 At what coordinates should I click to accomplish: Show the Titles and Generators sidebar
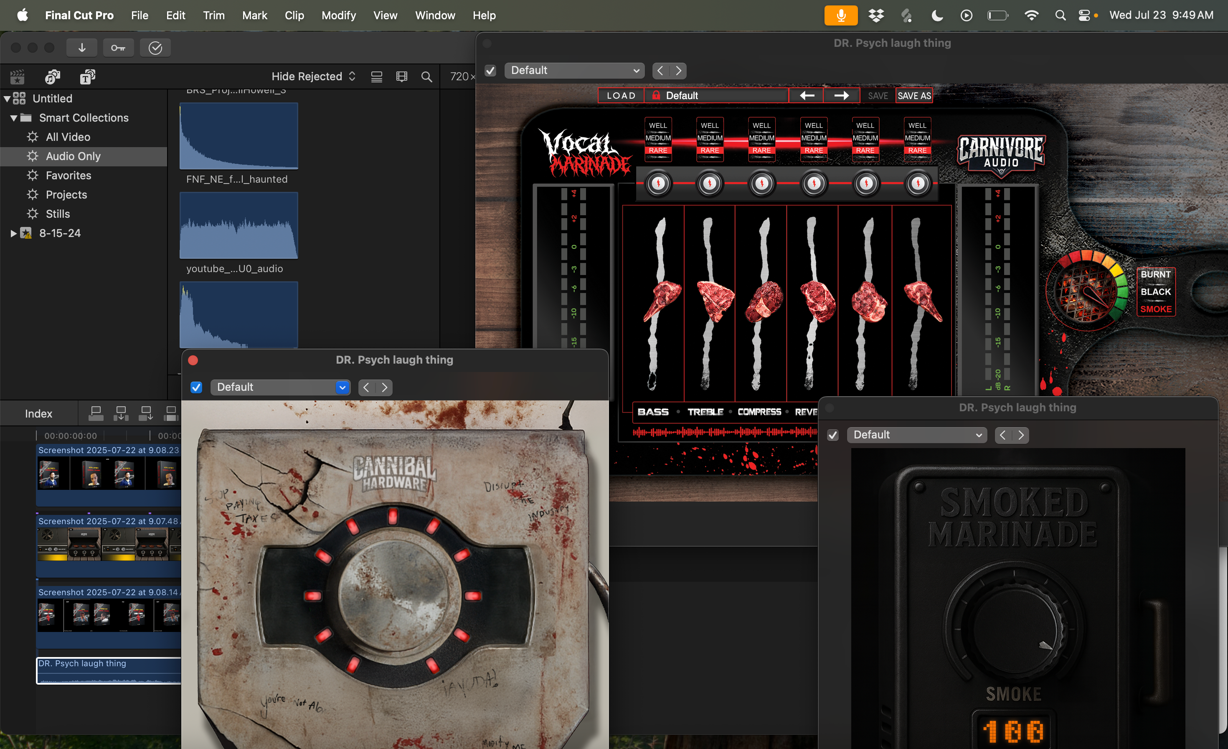click(88, 76)
